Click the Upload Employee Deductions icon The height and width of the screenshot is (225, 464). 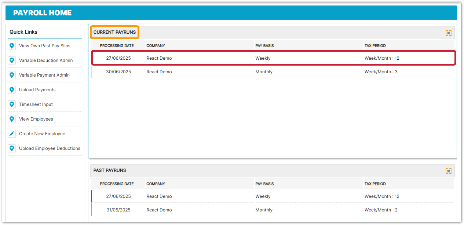click(x=12, y=148)
